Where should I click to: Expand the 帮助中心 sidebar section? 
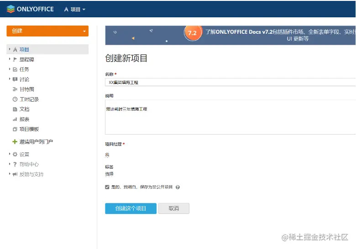tap(10, 164)
